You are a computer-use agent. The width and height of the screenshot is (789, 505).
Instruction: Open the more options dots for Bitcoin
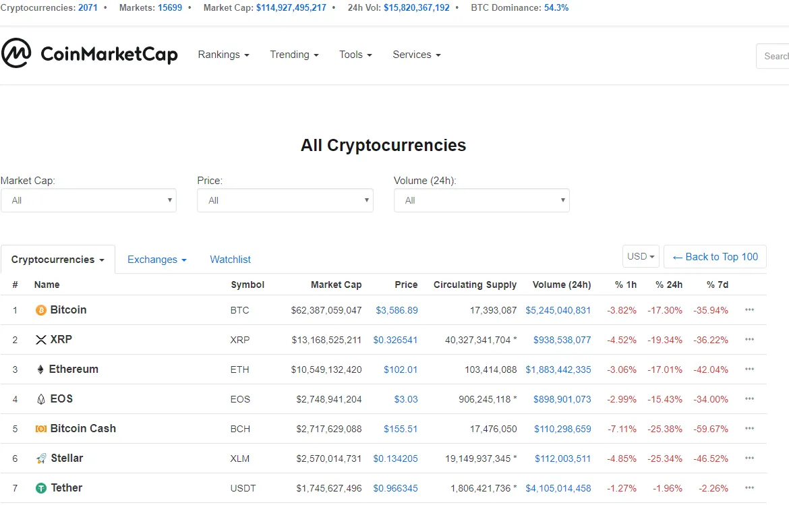(749, 310)
